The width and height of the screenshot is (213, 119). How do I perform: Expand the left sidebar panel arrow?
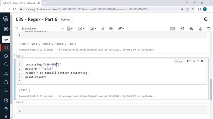(x=14, y=55)
